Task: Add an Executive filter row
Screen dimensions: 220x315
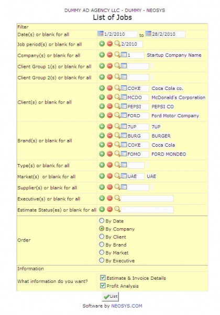Action: [x=102, y=198]
